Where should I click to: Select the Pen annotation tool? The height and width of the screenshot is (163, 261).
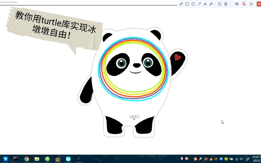181,4
